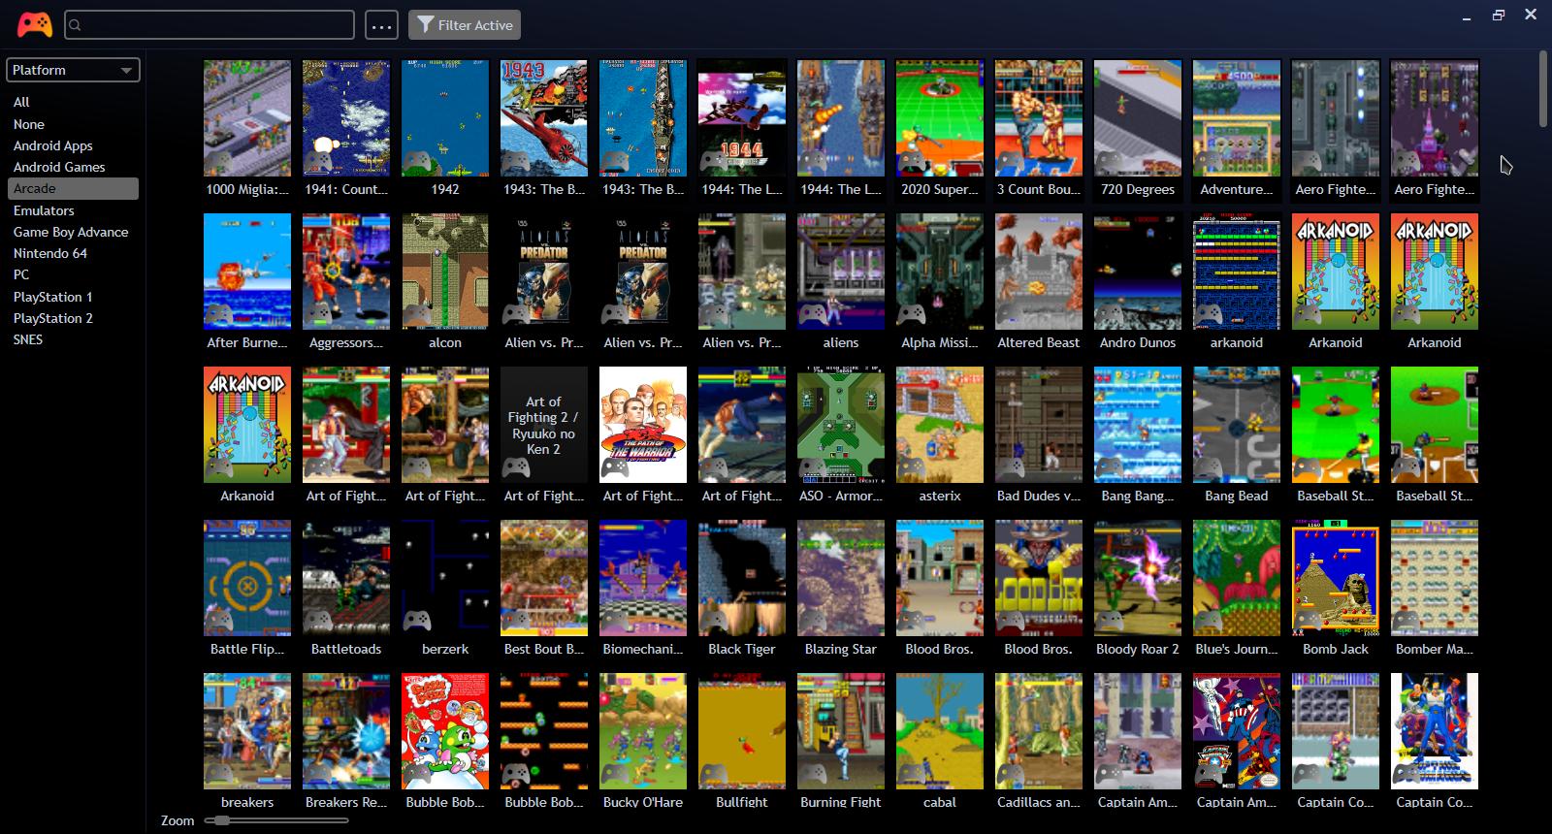Viewport: 1552px width, 834px height.
Task: Open the three-dots more options button
Action: 381,25
